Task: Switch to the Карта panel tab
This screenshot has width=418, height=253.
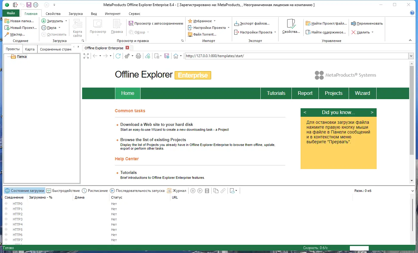Action: (x=30, y=49)
